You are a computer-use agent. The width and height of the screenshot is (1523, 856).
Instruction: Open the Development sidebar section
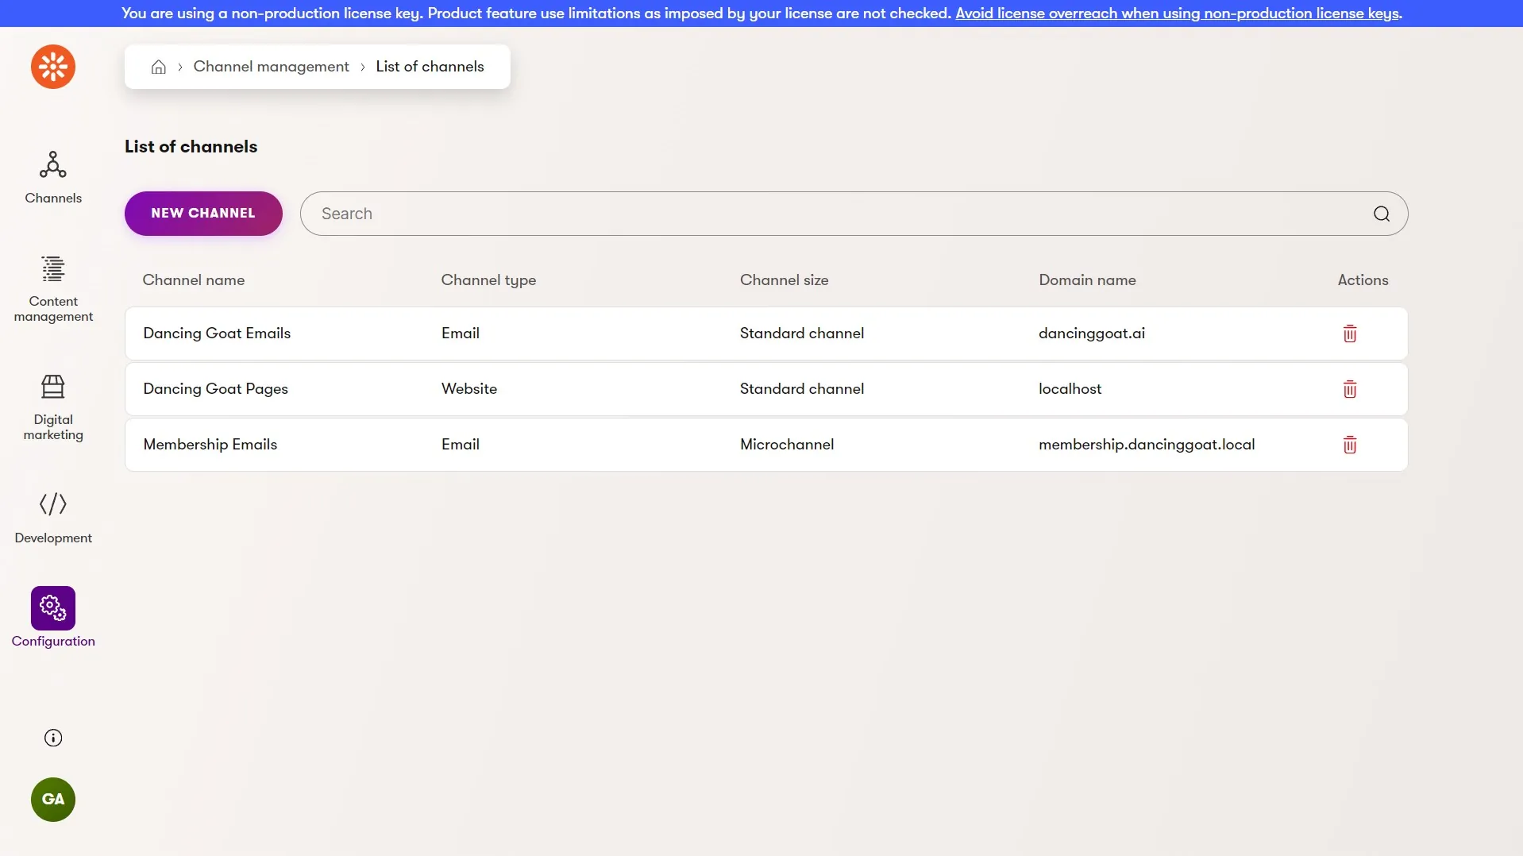pos(53,519)
